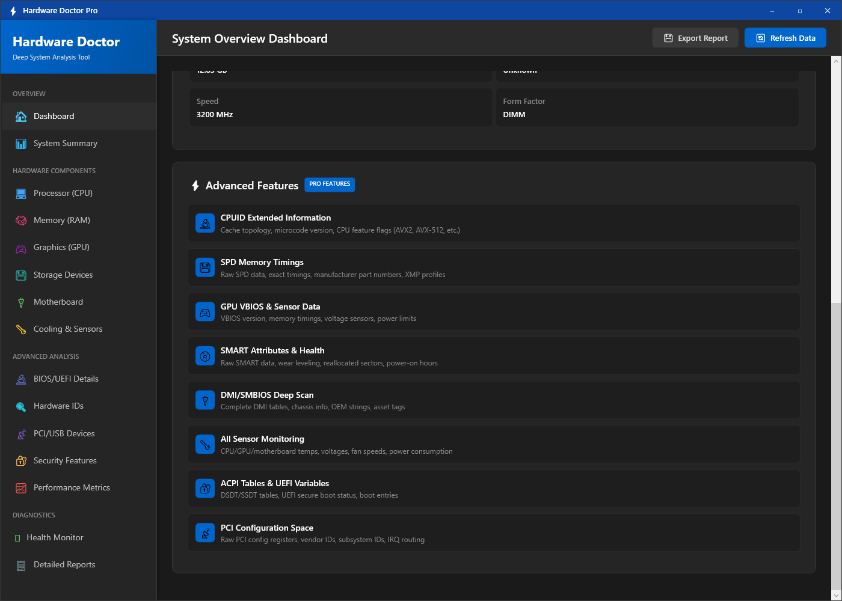Select Performance Metrics label
Screen dimensions: 842x601
point(72,488)
